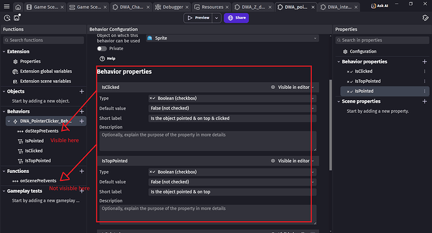Click the IsClicked Description text area

(x=208, y=141)
